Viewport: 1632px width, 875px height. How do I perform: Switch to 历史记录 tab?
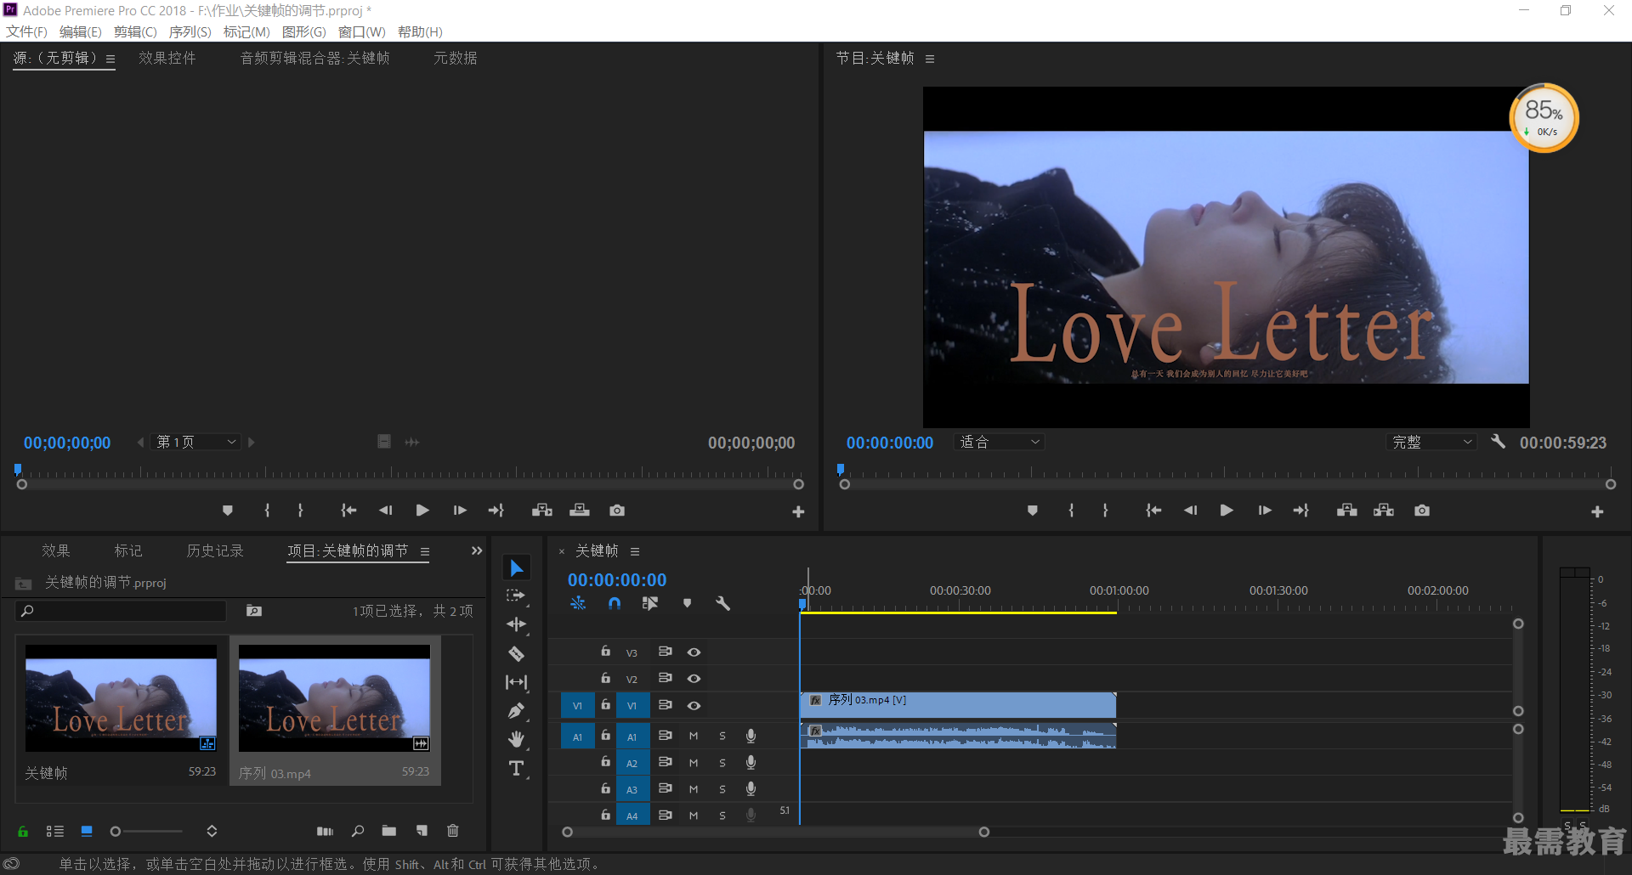215,550
